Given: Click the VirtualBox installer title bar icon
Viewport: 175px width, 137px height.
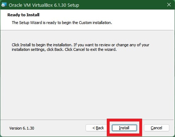Looking at the screenshot, I should (x=4, y=5).
